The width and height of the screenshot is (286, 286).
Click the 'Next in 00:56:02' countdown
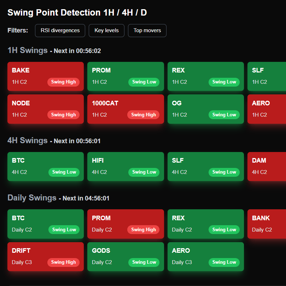[77, 51]
